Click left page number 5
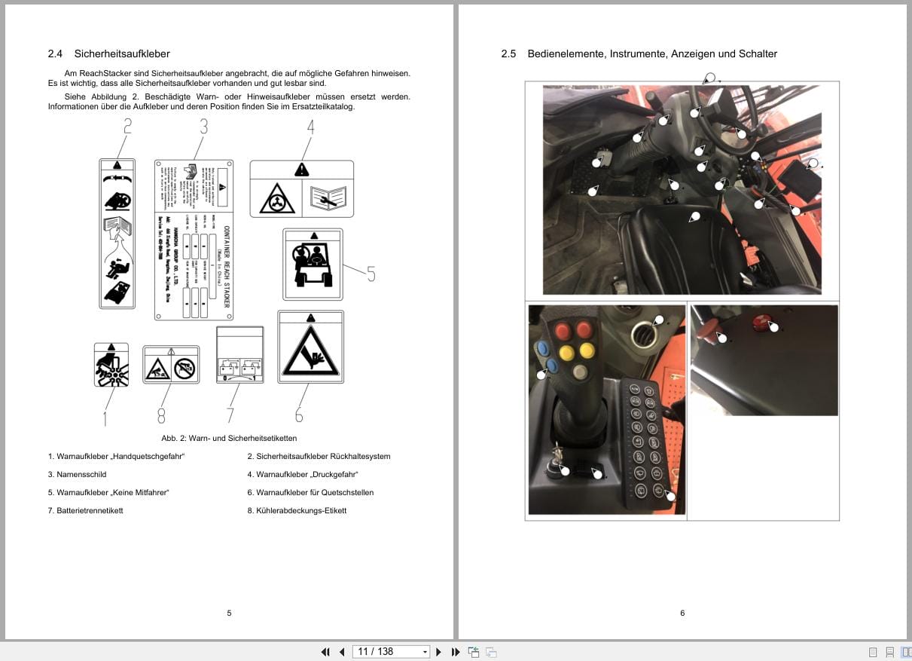 coord(229,613)
